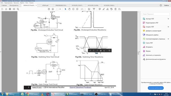Zoom out with the minus circle icon
The width and height of the screenshot is (171, 96).
[x=73, y=9]
